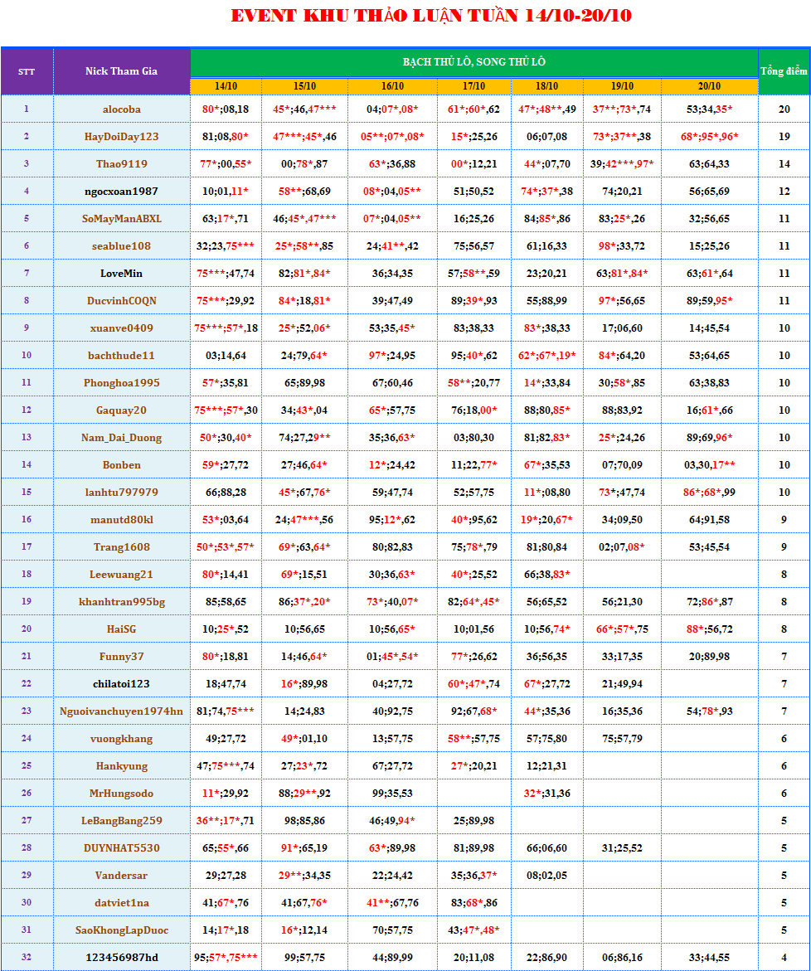
Task: Click HayDoiDay123's total score of 19
Action: 784,136
